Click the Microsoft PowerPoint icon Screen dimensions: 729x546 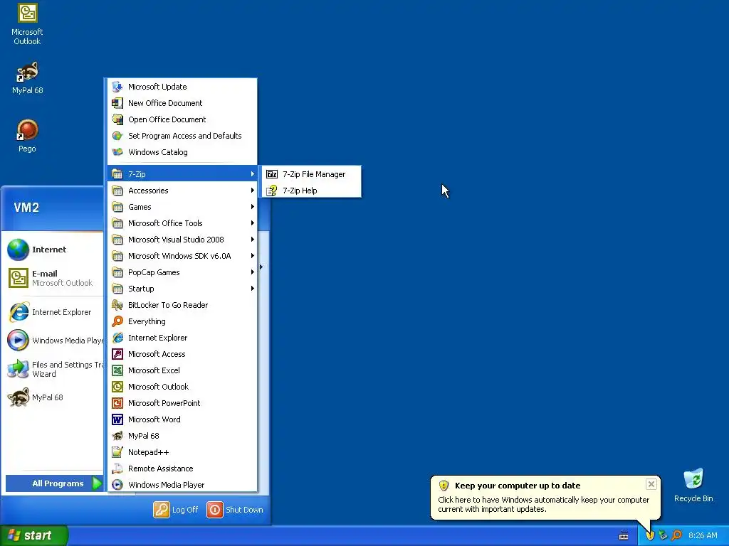coord(117,403)
